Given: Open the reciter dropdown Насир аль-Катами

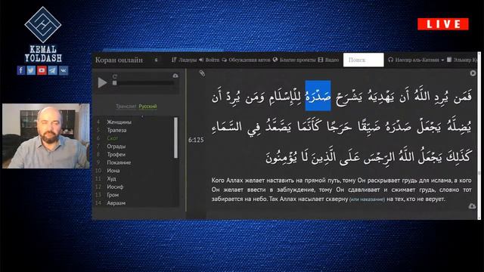Looking at the screenshot, I should click(x=416, y=60).
